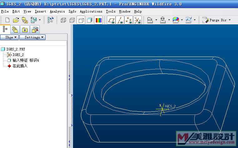Image resolution: width=238 pixels, height=148 pixels.
Task: Open the Help menu
Action: (138, 11)
